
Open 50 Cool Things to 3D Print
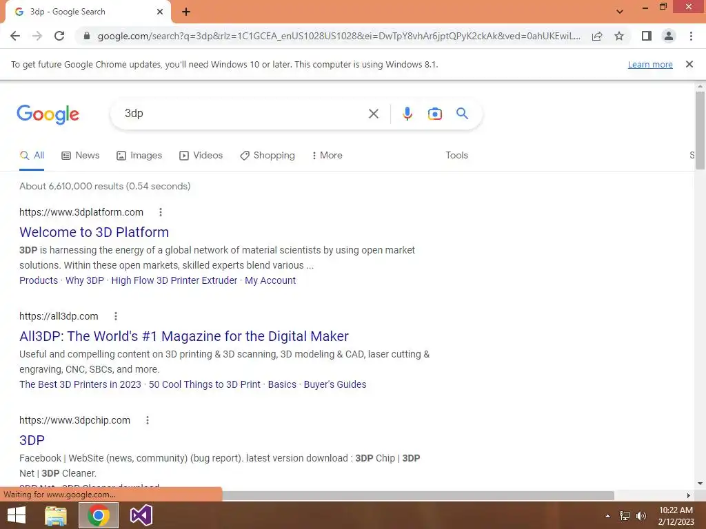[204, 384]
